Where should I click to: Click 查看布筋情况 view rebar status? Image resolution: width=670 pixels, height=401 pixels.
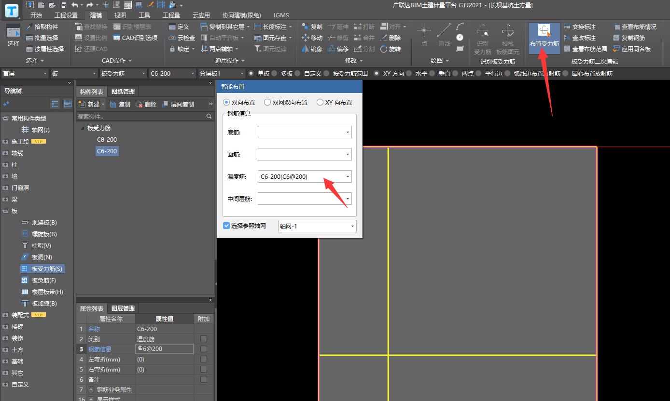coord(635,27)
